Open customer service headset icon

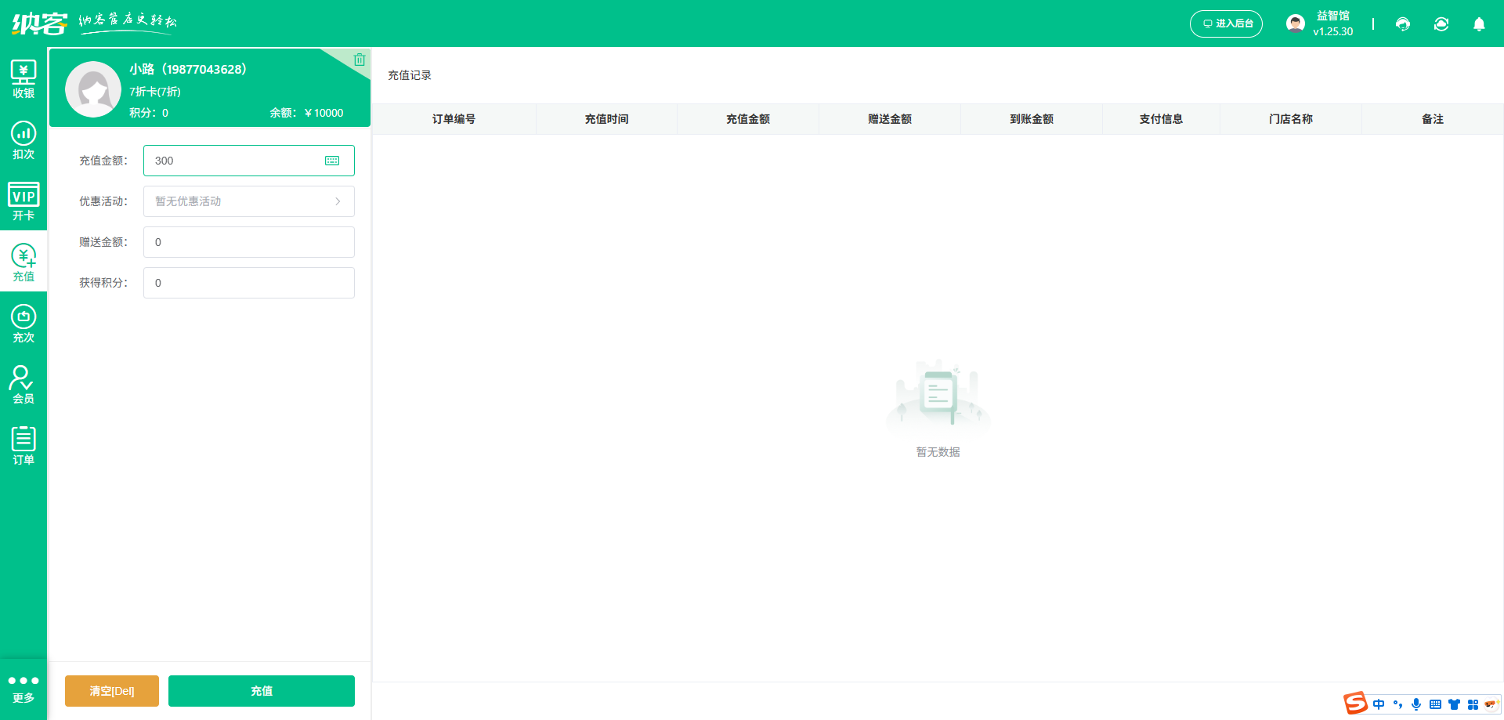point(1403,24)
